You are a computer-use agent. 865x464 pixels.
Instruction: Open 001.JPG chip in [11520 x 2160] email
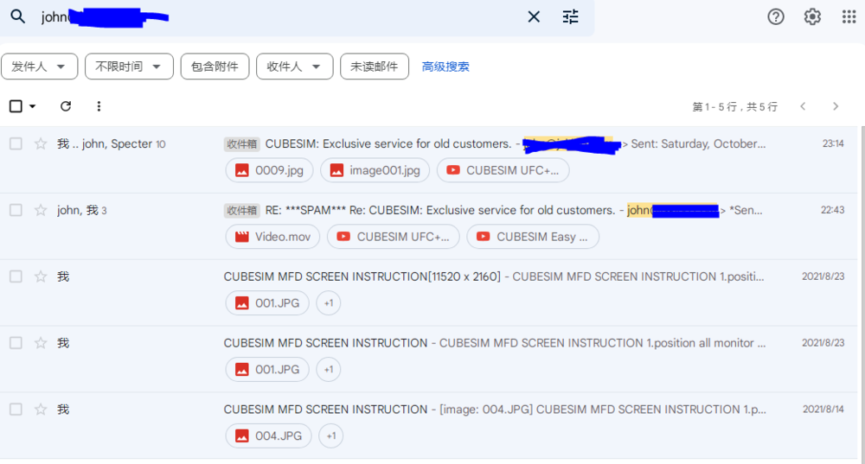pos(267,302)
